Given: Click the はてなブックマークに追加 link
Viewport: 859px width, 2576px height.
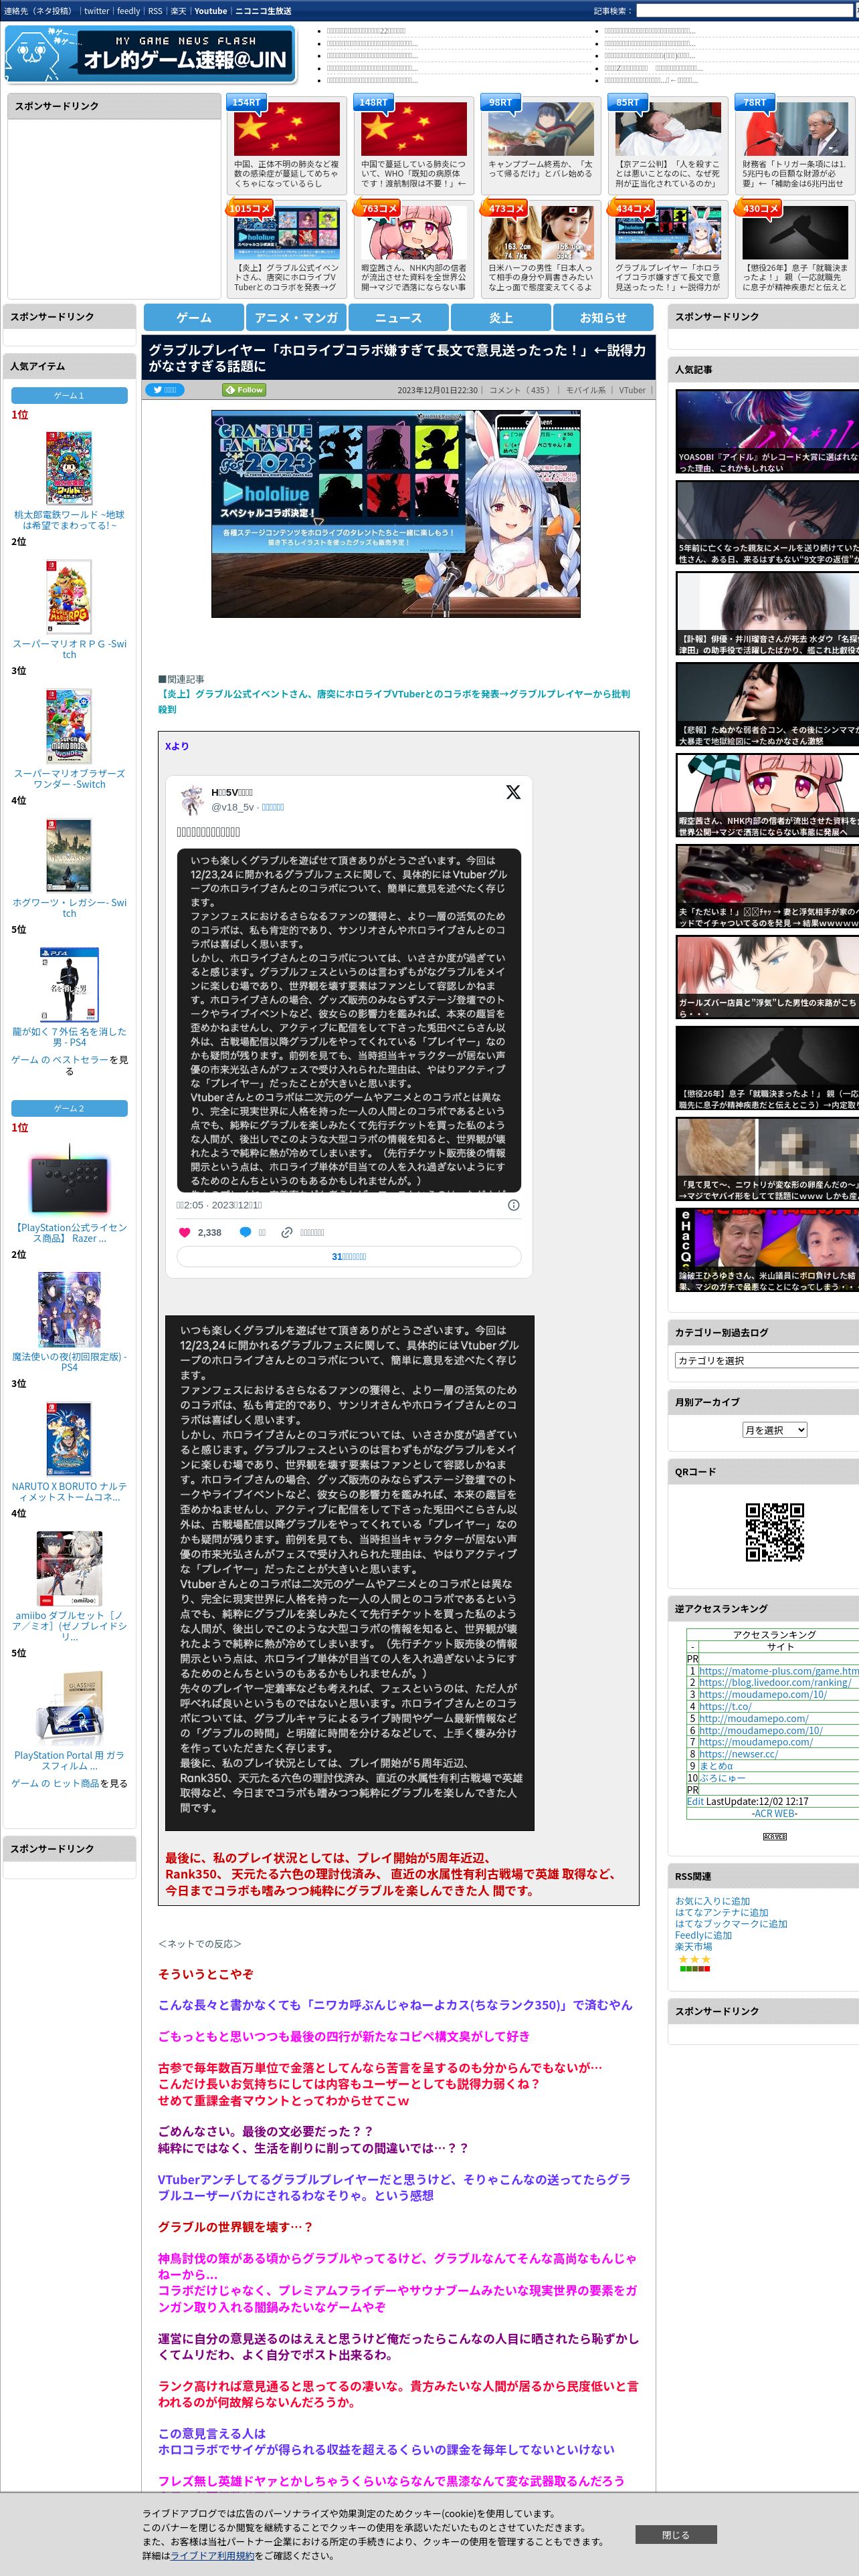Looking at the screenshot, I should tap(731, 1923).
